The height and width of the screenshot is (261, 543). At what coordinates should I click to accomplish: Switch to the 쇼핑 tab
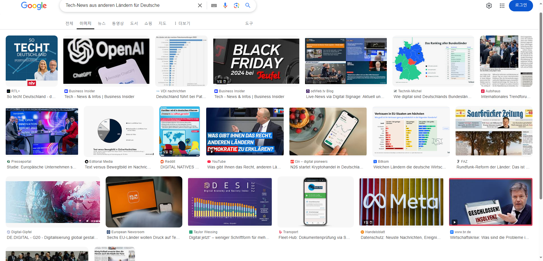(148, 23)
